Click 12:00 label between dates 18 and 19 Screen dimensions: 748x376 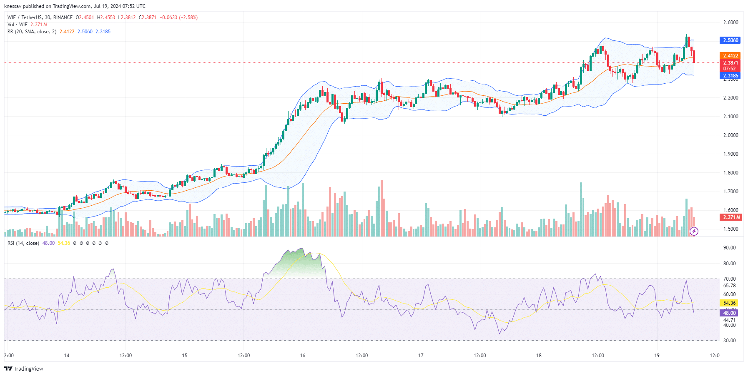click(x=597, y=356)
